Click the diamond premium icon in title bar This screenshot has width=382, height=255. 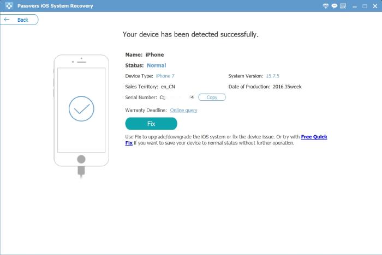coord(326,6)
